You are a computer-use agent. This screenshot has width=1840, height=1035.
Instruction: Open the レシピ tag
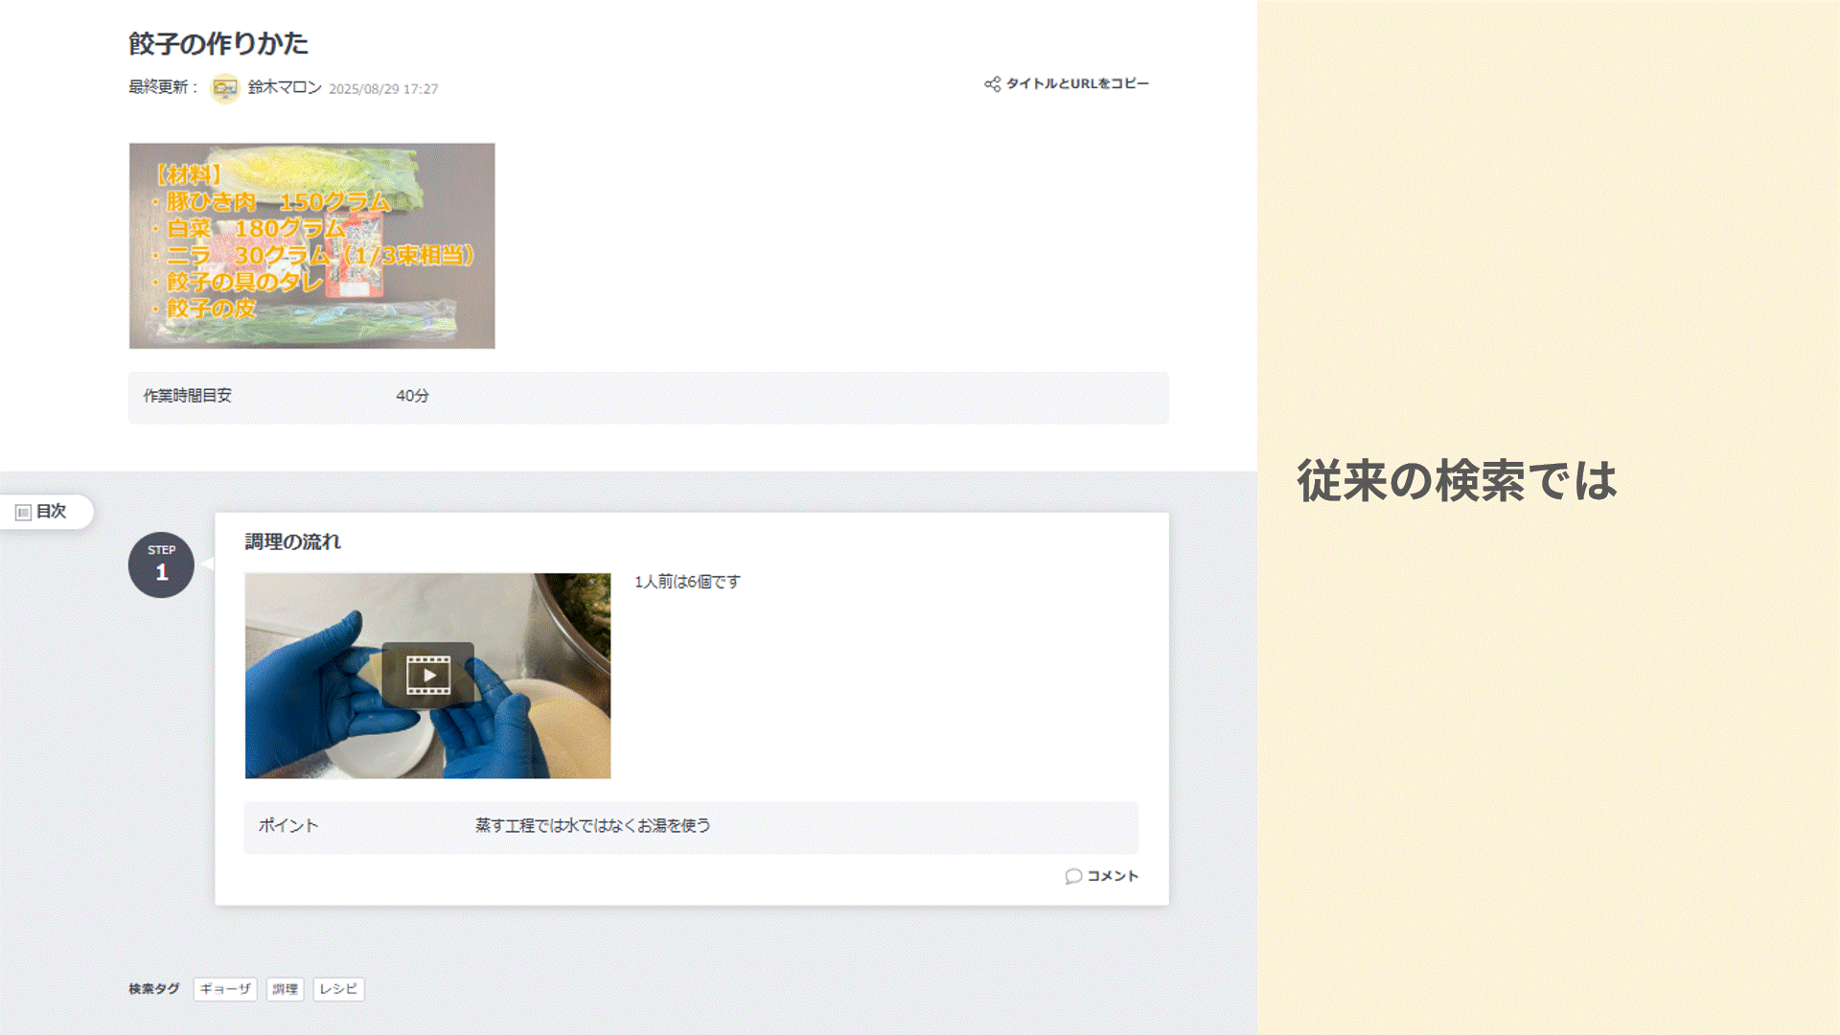337,988
